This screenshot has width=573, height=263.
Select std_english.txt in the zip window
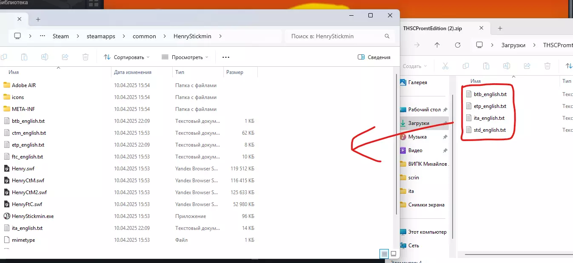click(490, 130)
